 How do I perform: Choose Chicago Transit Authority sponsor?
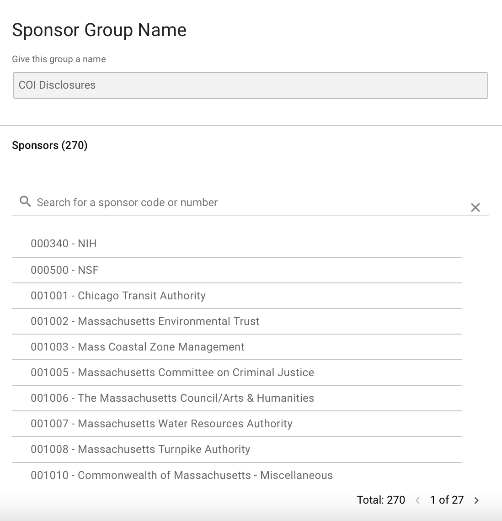point(118,296)
